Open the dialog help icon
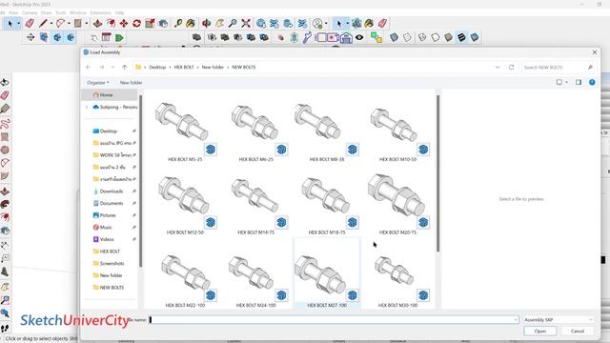610x343 pixels. point(592,83)
